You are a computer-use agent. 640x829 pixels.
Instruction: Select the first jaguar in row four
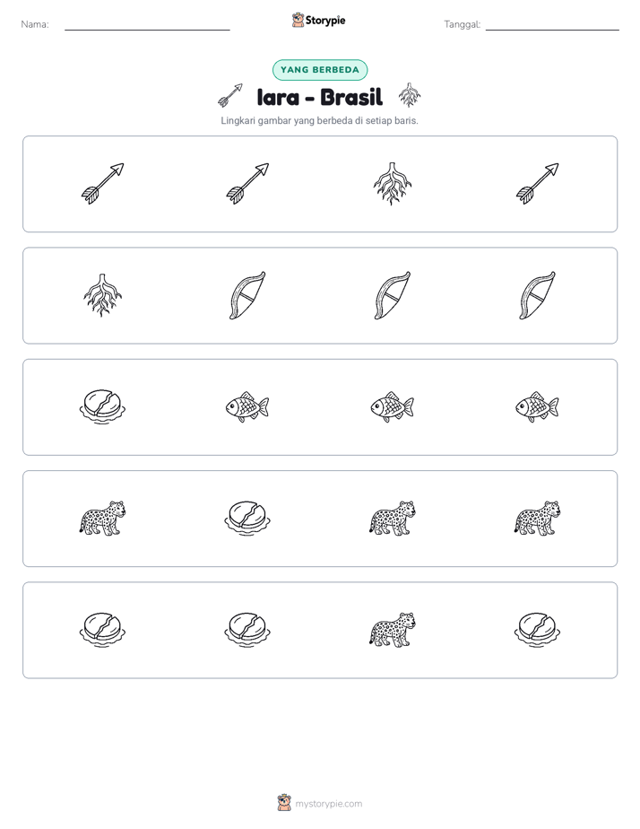(102, 519)
